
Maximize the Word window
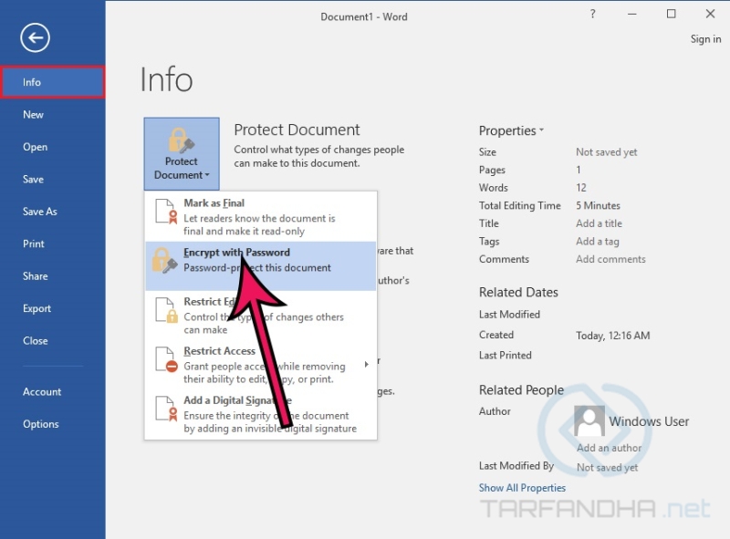pyautogui.click(x=671, y=14)
